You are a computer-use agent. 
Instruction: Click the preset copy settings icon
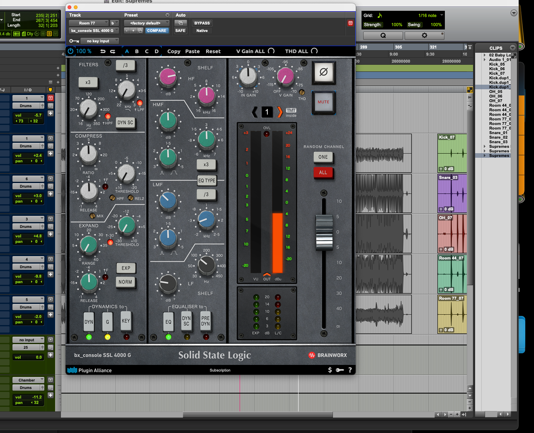pyautogui.click(x=140, y=31)
